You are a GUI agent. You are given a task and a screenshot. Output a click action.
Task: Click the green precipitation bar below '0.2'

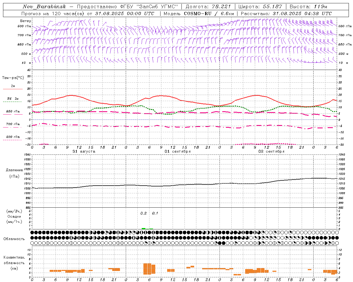(143, 229)
